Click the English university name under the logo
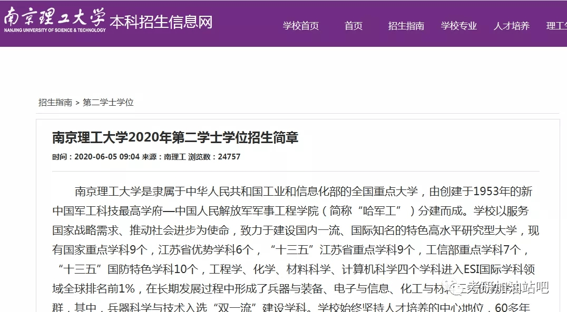567x312 pixels. point(55,31)
